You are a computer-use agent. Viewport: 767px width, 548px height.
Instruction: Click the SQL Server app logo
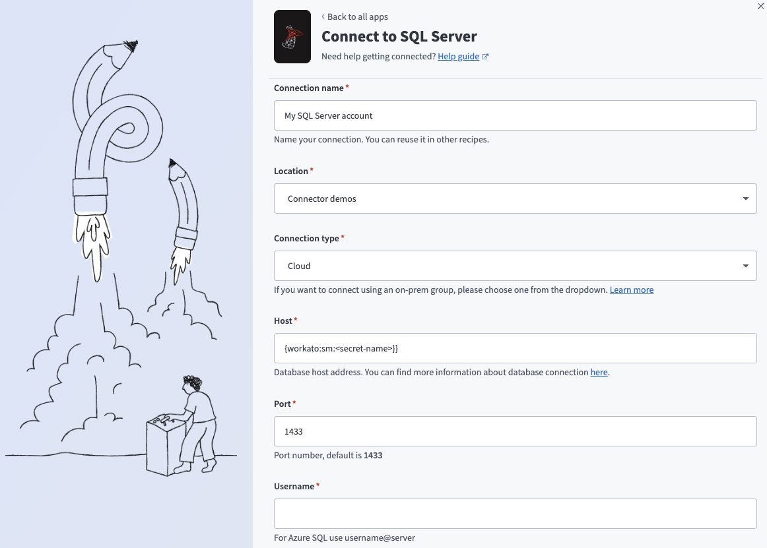click(292, 37)
